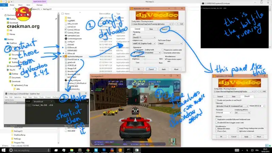Image resolution: width=272 pixels, height=153 pixels.
Task: Click Cancel in the DirectX-tab dgVoodoo window
Action: 234,137
